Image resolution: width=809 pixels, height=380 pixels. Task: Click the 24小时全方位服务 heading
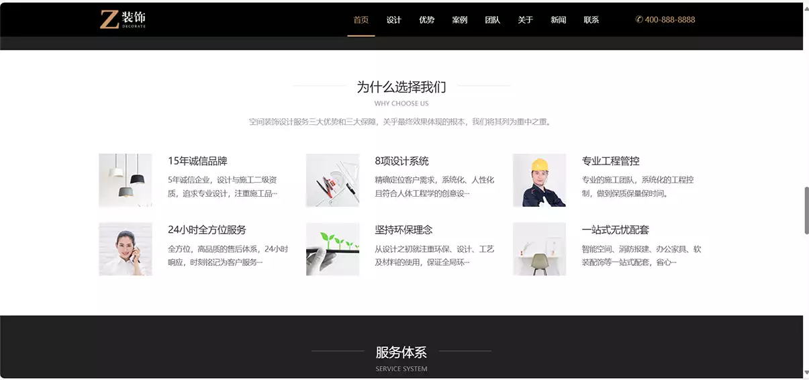coord(207,230)
